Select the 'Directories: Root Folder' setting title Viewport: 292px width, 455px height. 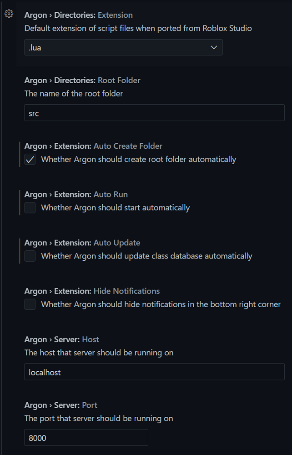click(82, 81)
